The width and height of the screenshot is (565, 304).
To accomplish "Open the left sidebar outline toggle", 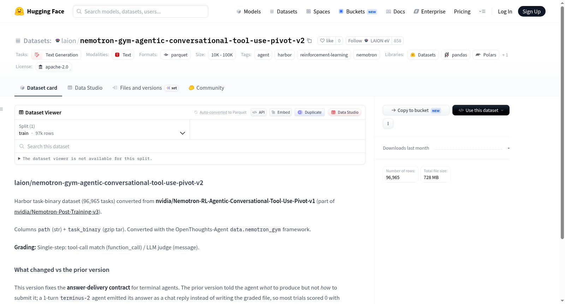I will (2, 109).
